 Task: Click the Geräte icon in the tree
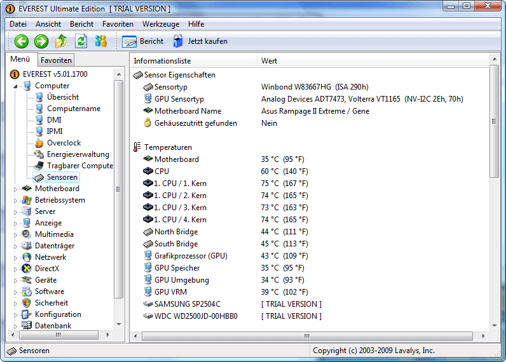point(27,280)
